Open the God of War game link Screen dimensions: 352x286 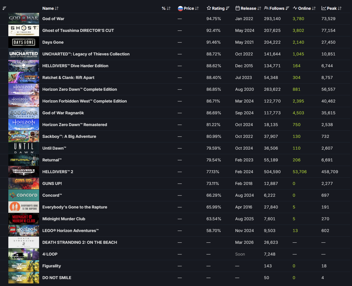pyautogui.click(x=53, y=19)
